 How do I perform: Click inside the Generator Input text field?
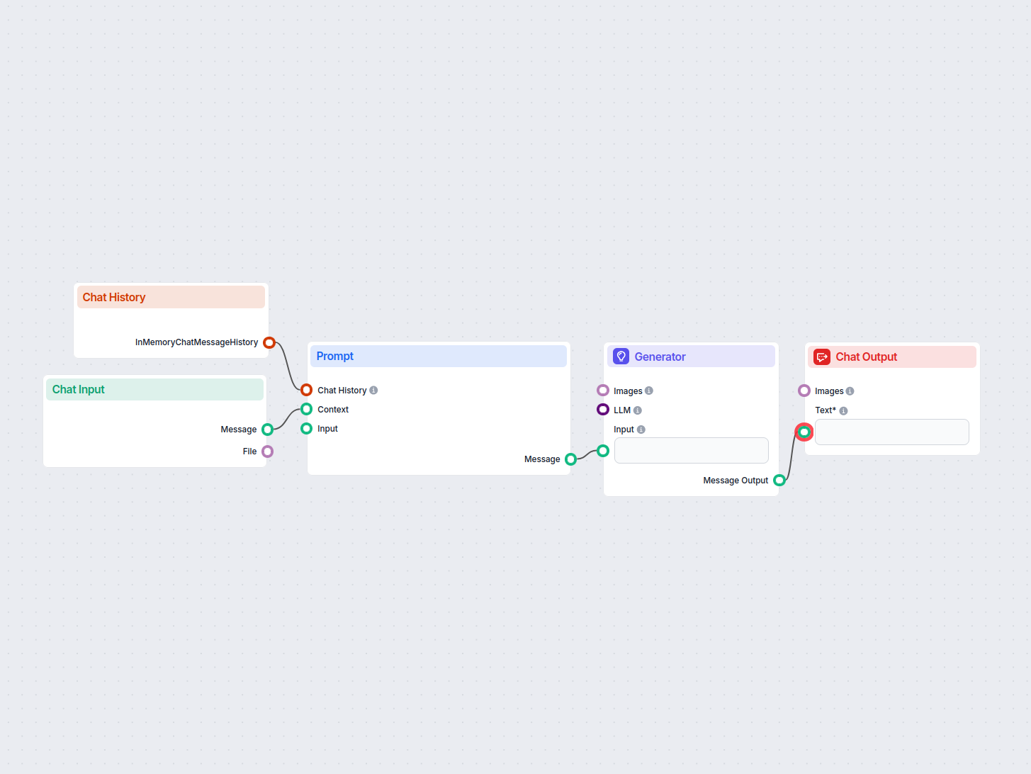pos(691,450)
